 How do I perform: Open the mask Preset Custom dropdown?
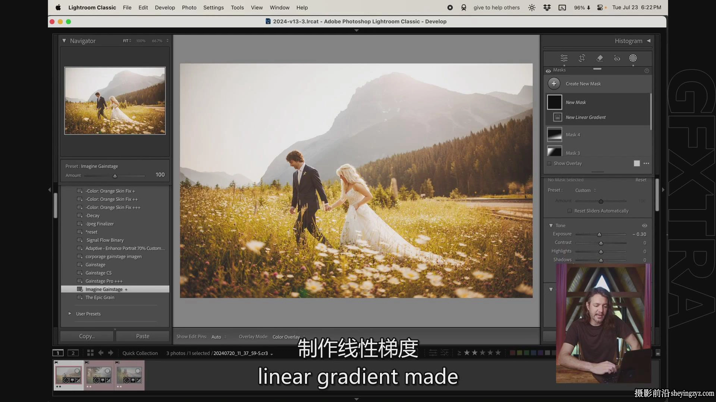click(585, 190)
